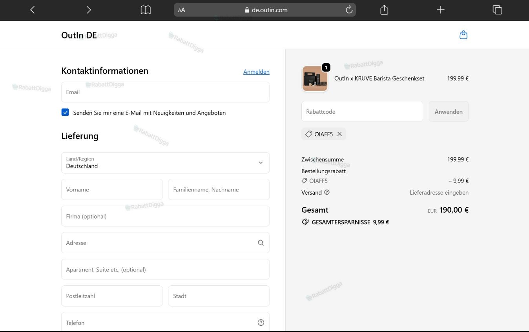
Task: Click the Zwischensumme label
Action: (323, 159)
